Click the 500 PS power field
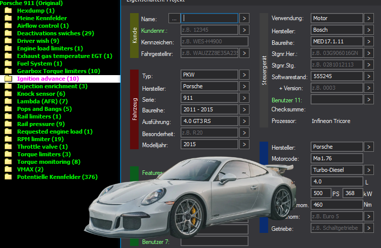381x248 pixels. (321, 193)
